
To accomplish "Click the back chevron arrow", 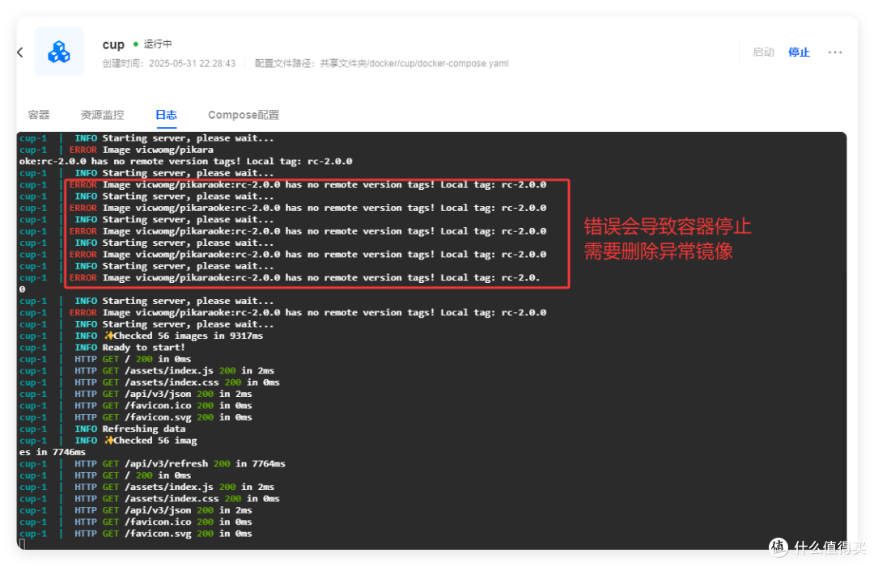I will [19, 51].
